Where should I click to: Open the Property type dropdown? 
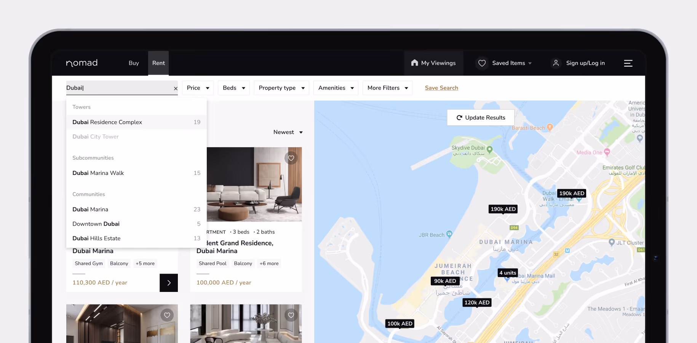(x=281, y=88)
